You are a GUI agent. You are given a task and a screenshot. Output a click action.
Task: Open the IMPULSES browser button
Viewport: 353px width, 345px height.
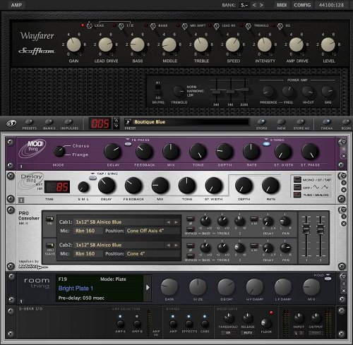tap(68, 122)
